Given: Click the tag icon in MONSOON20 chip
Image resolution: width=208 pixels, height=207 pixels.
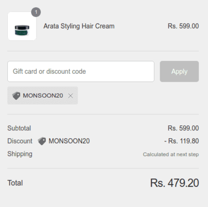Looking at the screenshot, I should (x=16, y=96).
